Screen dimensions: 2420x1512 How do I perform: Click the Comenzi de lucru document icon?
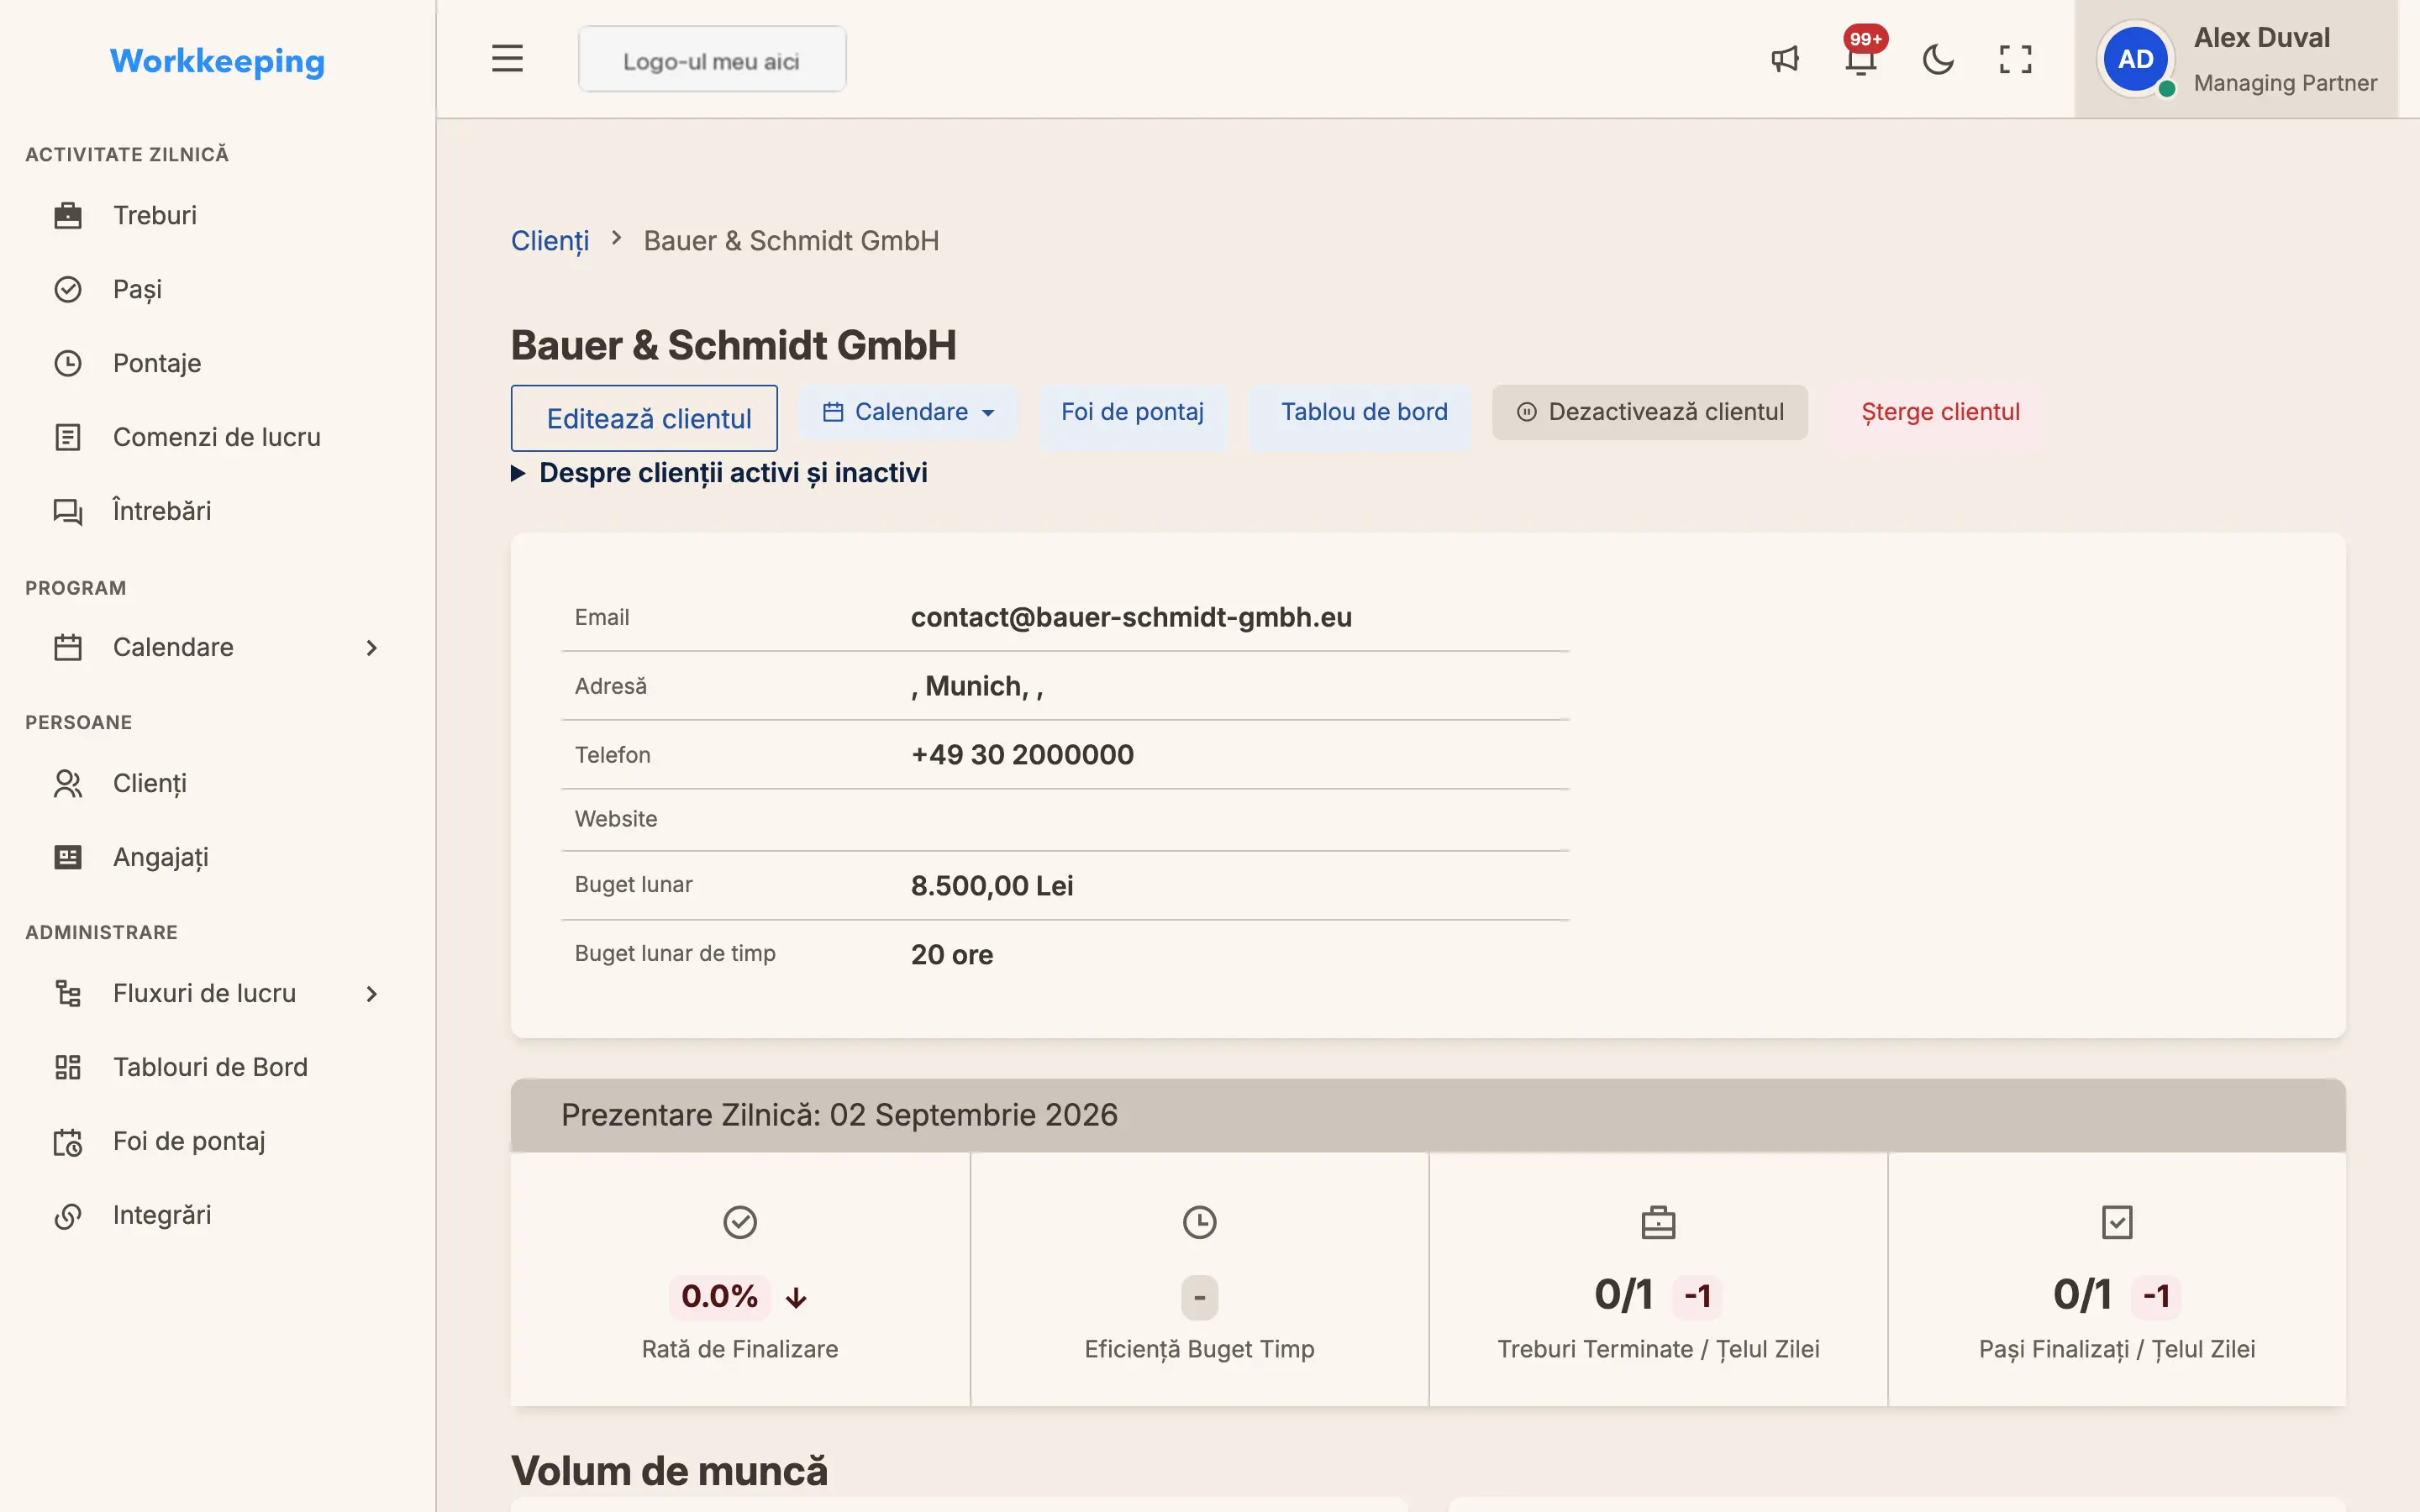click(68, 437)
